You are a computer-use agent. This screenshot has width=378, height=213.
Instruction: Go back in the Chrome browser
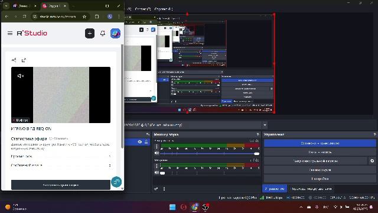(6, 17)
